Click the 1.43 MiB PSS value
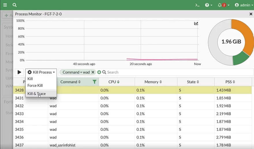The width and height of the screenshot is (254, 149). click(223, 90)
